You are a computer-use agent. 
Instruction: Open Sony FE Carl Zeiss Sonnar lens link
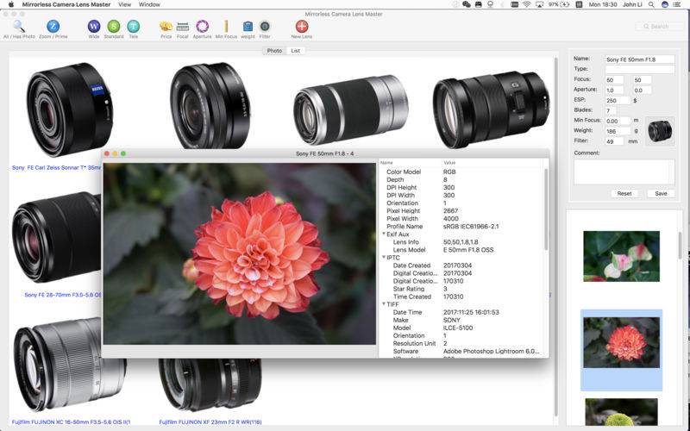[56, 167]
